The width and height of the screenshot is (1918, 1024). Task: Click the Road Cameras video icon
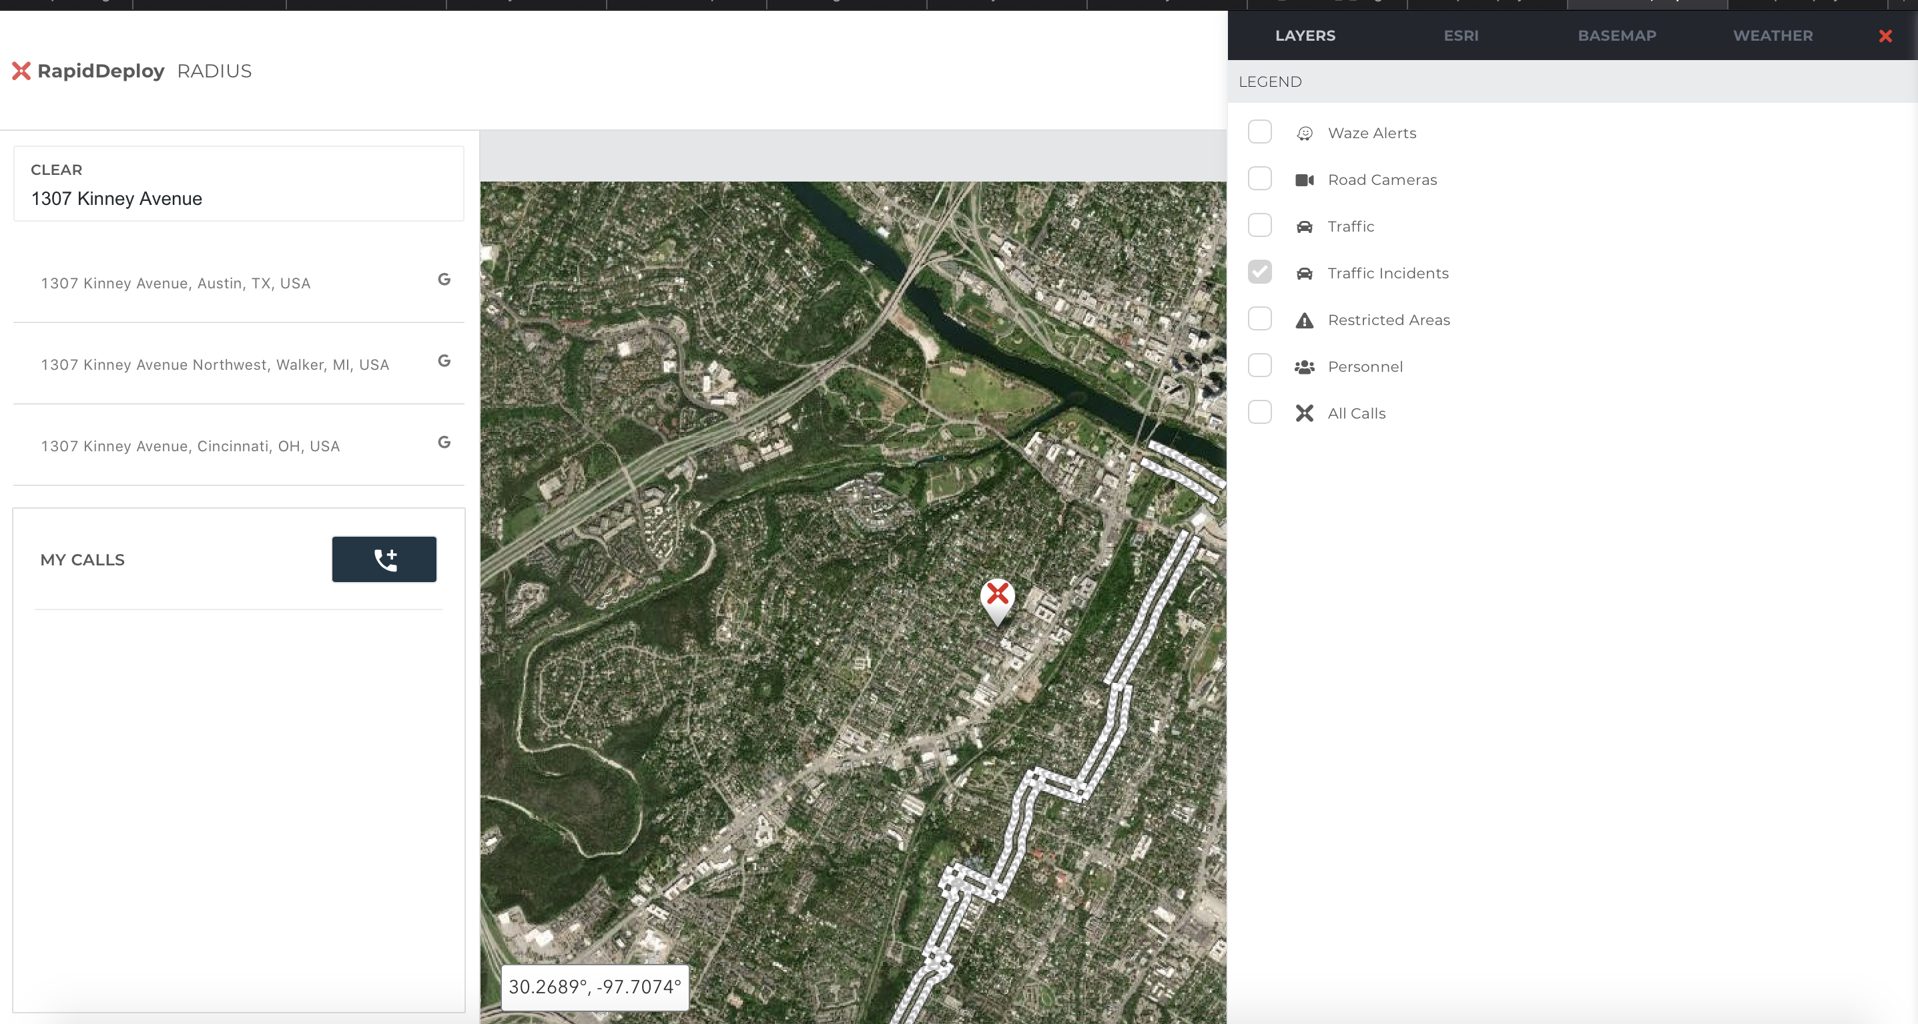pos(1304,180)
